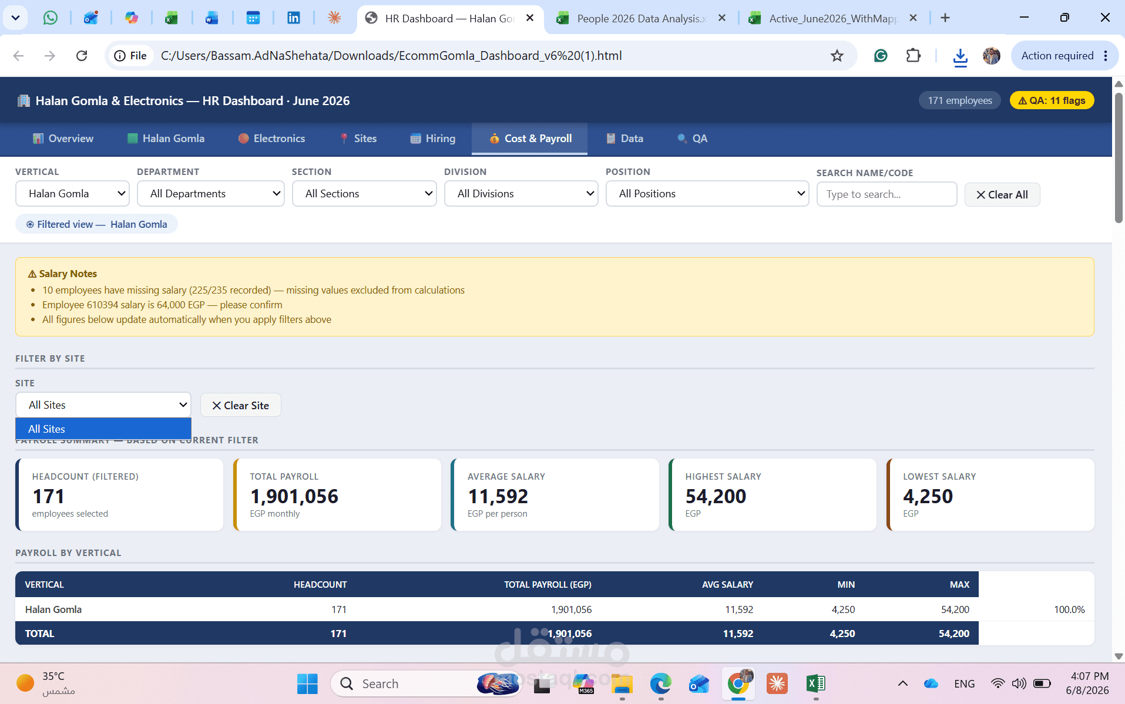The height and width of the screenshot is (704, 1125).
Task: Focus the Search Name/Code input field
Action: coord(886,194)
